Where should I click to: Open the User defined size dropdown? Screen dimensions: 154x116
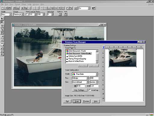coord(88,82)
